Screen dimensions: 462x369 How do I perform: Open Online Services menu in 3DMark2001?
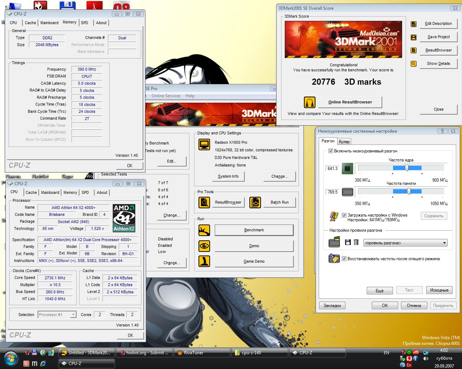[x=166, y=96]
